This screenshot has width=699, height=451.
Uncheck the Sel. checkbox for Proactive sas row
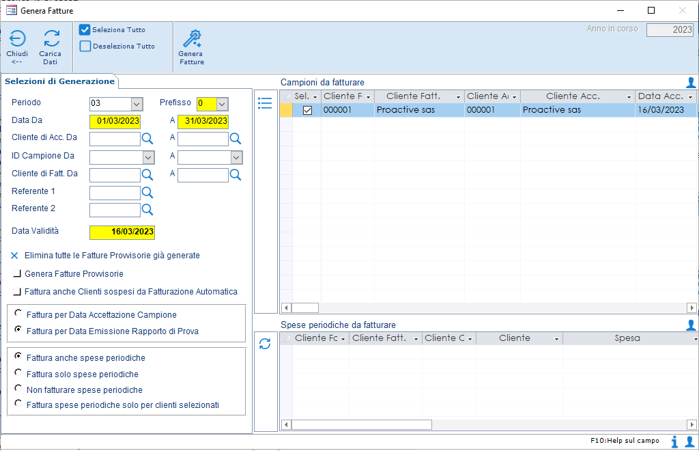click(x=307, y=110)
